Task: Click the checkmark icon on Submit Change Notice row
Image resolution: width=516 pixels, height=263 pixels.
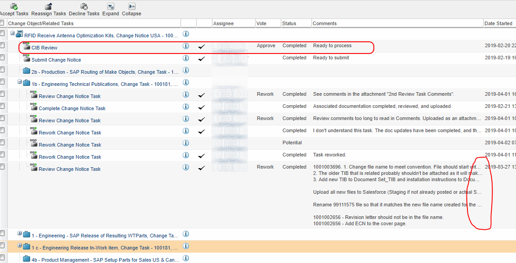Action: tap(202, 58)
